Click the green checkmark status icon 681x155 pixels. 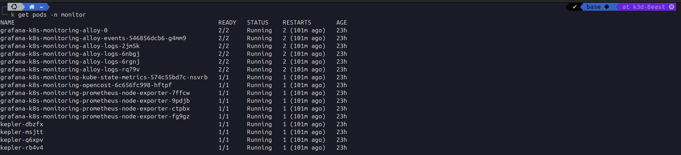point(574,7)
